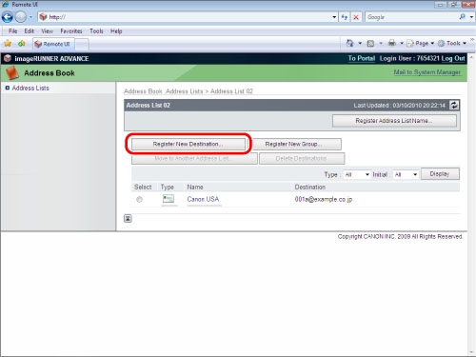Open Address Lists in the sidebar

point(30,88)
